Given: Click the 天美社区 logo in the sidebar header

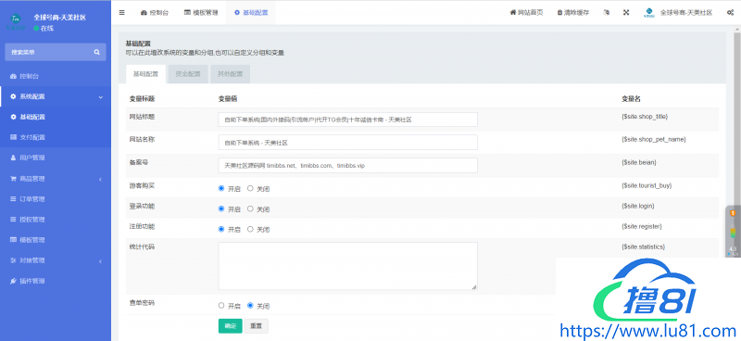Looking at the screenshot, I should click(16, 20).
